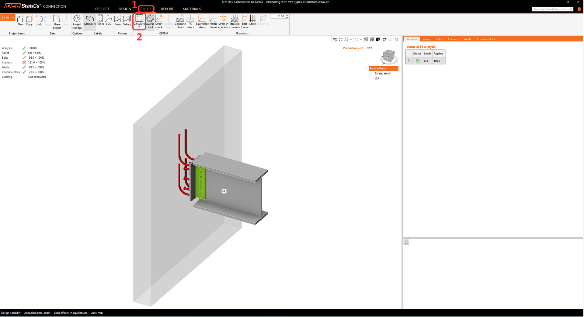Click the Share project icon
The height and width of the screenshot is (317, 584).
(x=57, y=22)
